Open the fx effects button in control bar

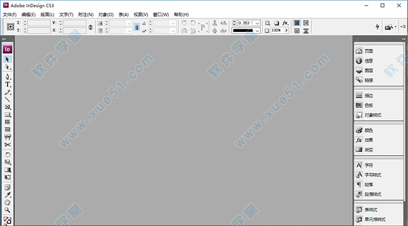click(x=286, y=23)
